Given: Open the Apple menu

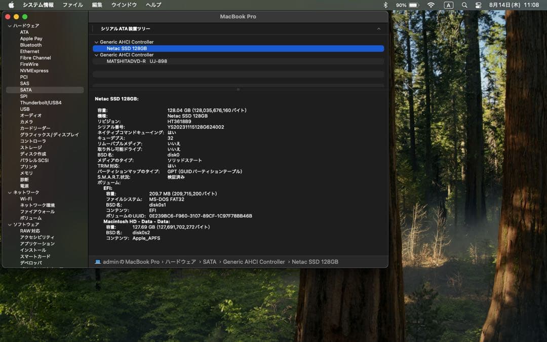Looking at the screenshot, I should click(x=11, y=5).
